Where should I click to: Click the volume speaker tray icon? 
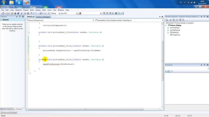[195, 3]
